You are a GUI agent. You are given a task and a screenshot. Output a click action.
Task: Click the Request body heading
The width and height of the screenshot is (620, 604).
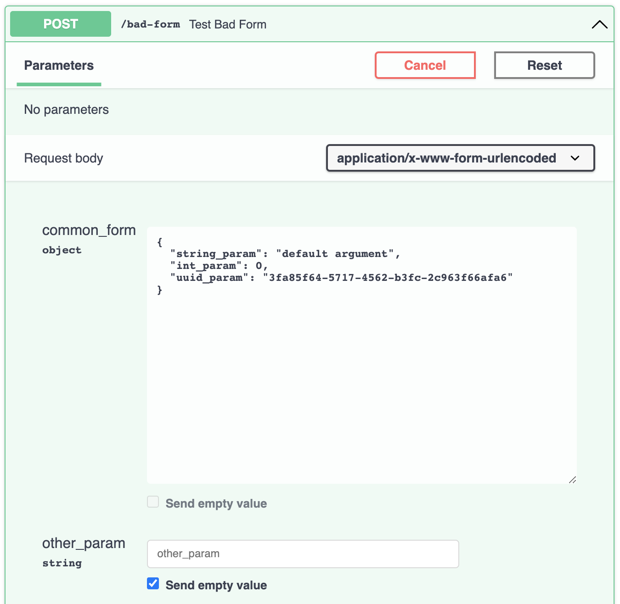(63, 158)
